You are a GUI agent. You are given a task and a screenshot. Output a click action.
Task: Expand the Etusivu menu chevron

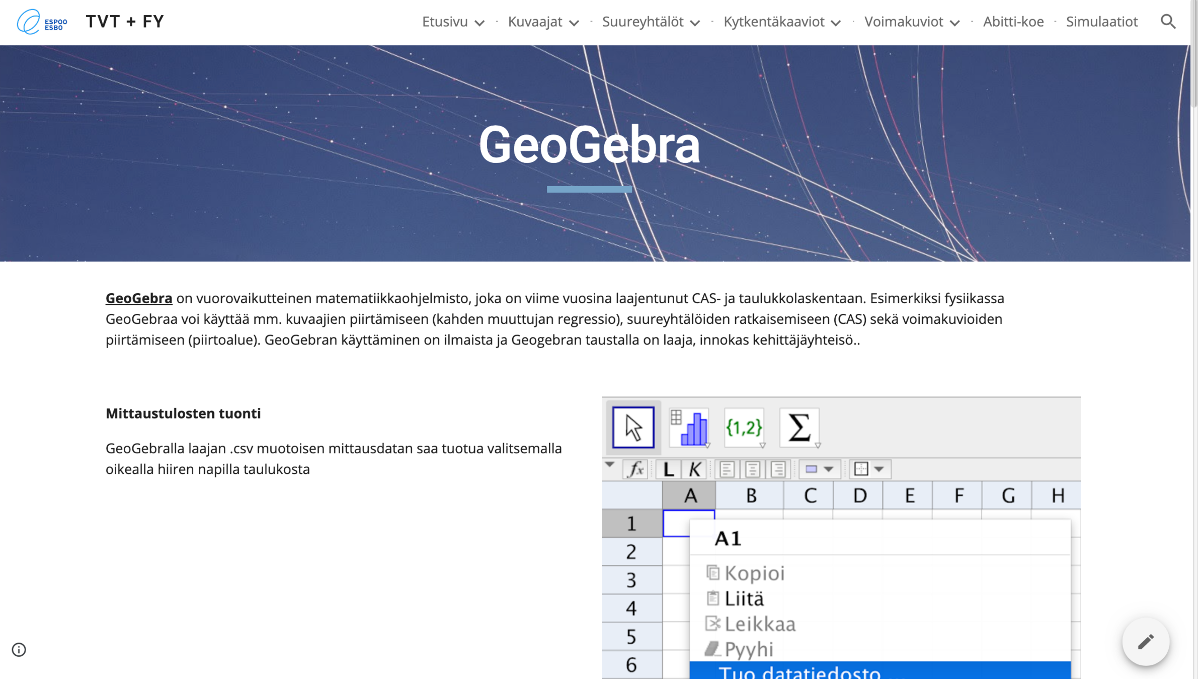point(480,23)
